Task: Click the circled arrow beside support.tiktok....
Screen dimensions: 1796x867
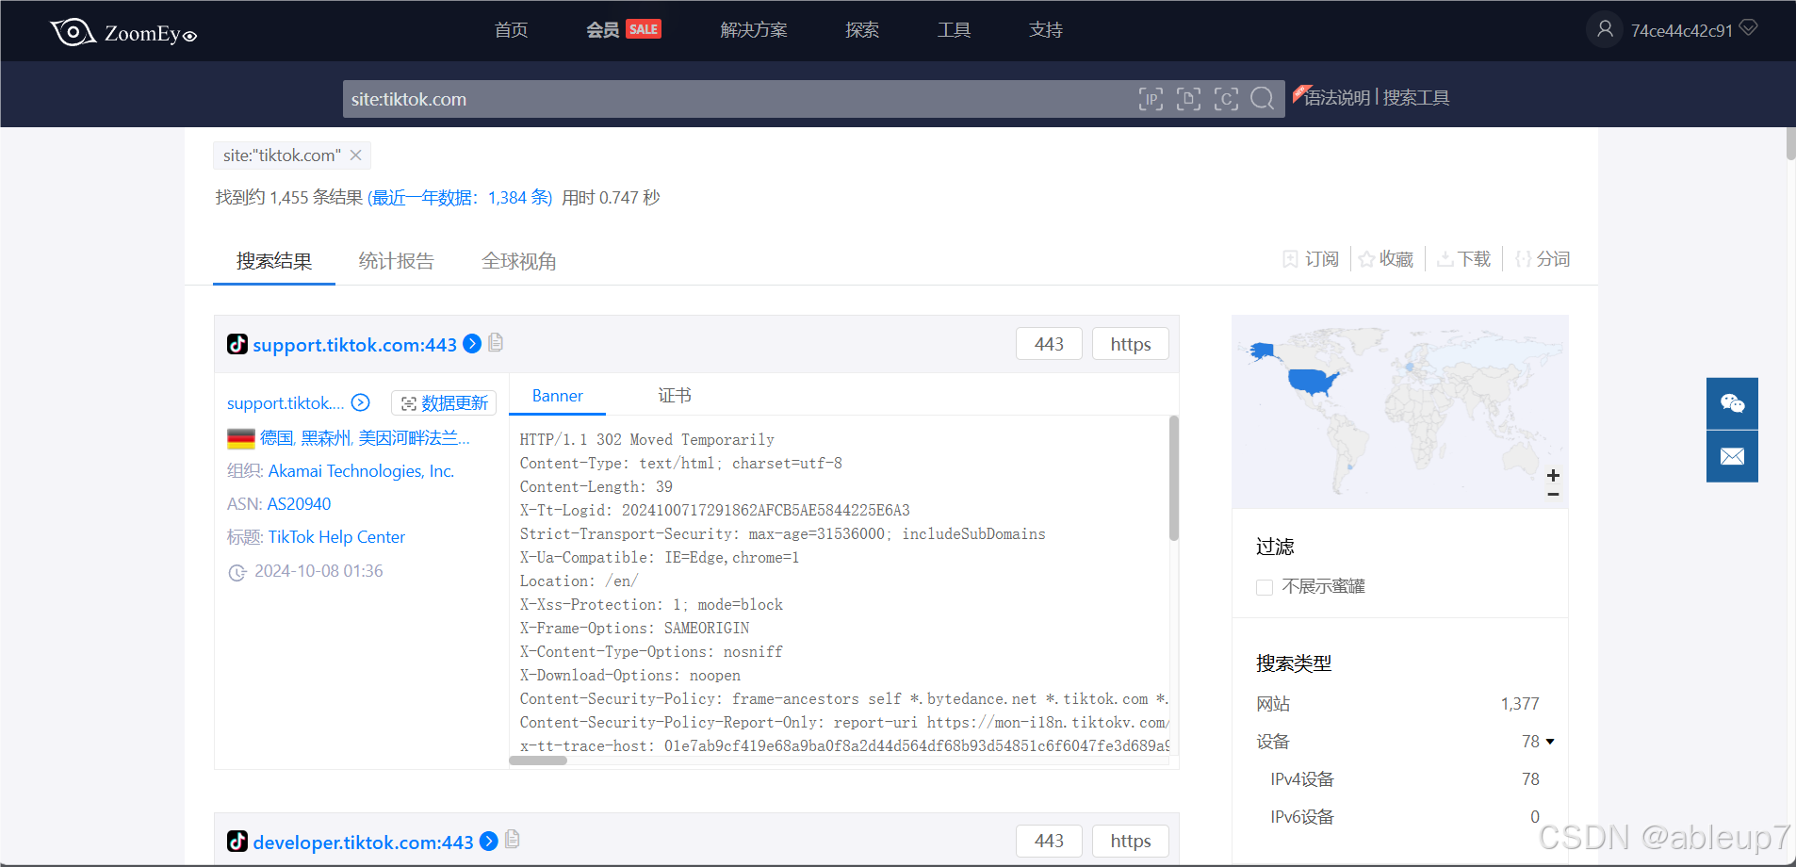Action: click(x=360, y=402)
